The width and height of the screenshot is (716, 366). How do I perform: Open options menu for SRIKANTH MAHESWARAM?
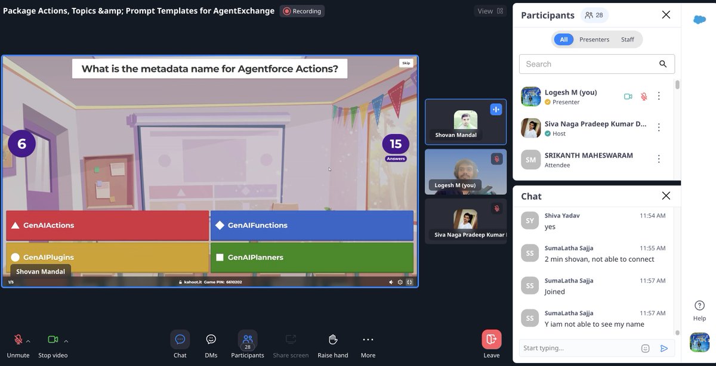(x=659, y=159)
